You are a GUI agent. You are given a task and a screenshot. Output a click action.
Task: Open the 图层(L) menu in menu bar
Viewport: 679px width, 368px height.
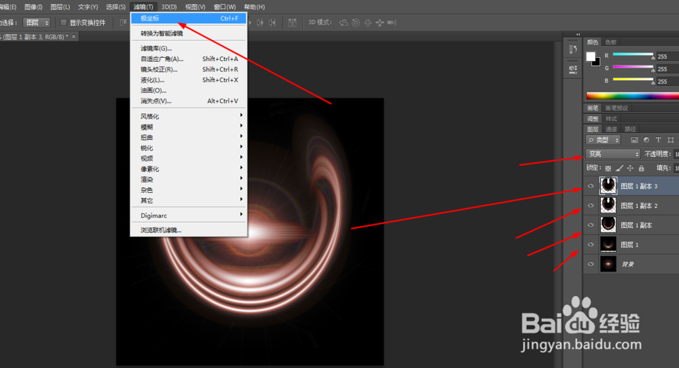60,7
